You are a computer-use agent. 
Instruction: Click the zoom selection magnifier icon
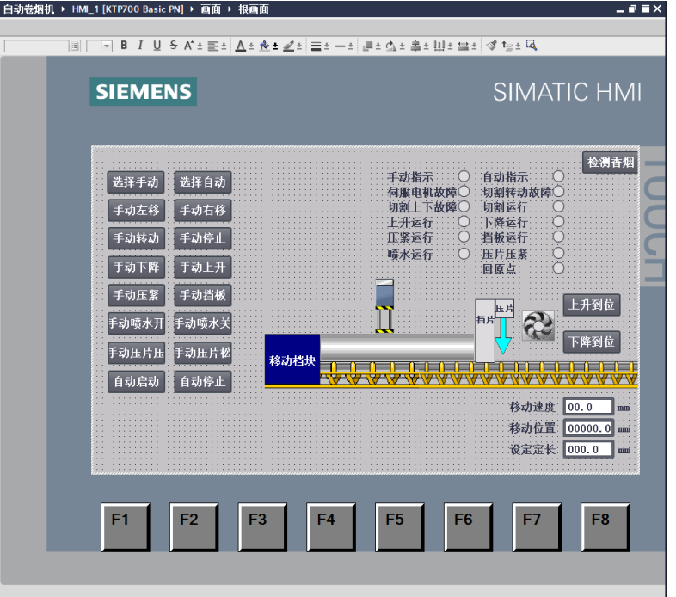coord(532,46)
